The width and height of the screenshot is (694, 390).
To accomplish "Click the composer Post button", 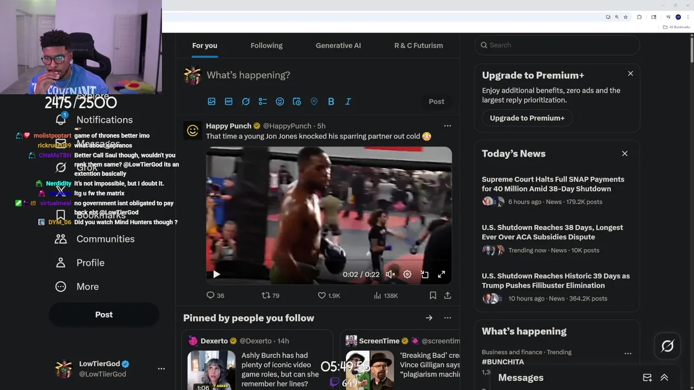I will pos(436,101).
